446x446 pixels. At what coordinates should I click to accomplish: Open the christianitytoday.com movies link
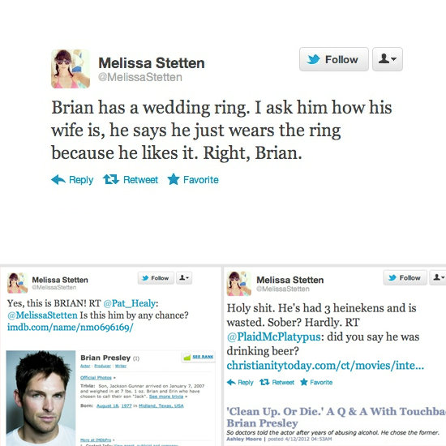point(325,365)
